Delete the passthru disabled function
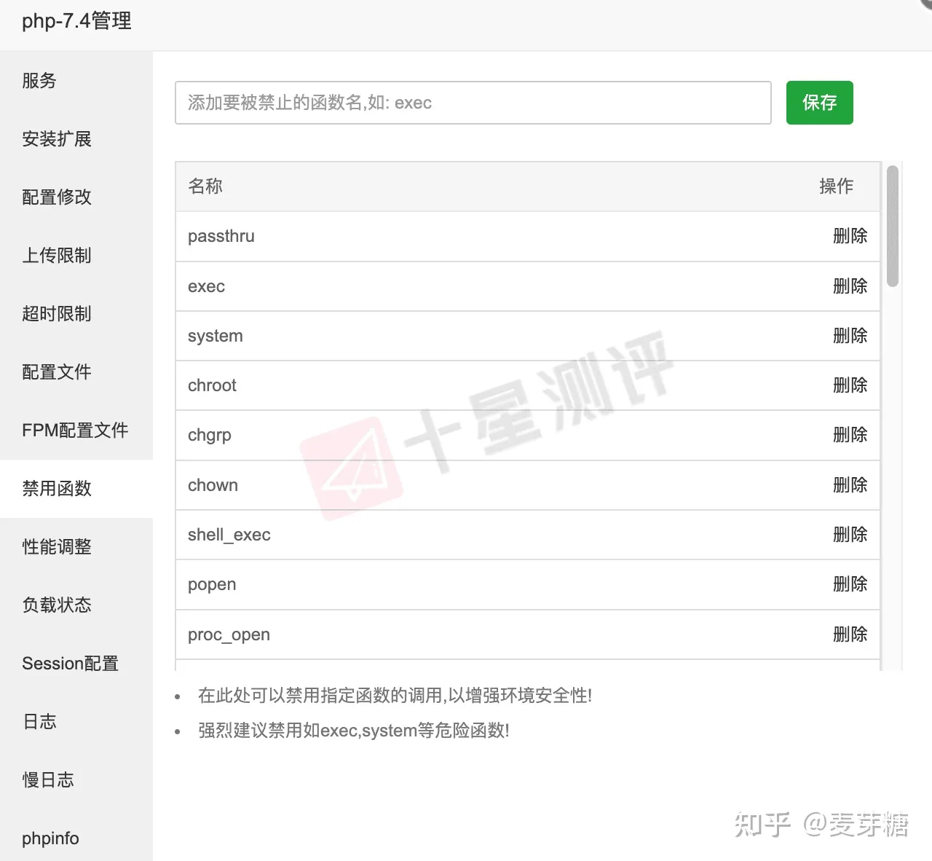Viewport: 932px width, 861px height. pyautogui.click(x=850, y=236)
